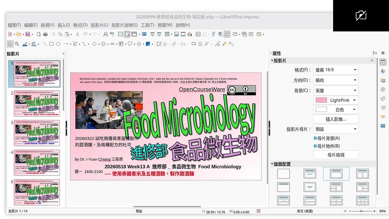Choose the Select arrow tool
Viewport: 389px width, 219px height.
10,44
